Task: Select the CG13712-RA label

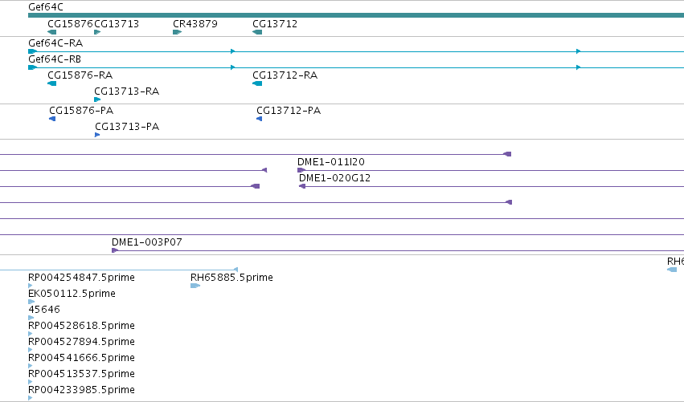Action: coord(285,75)
